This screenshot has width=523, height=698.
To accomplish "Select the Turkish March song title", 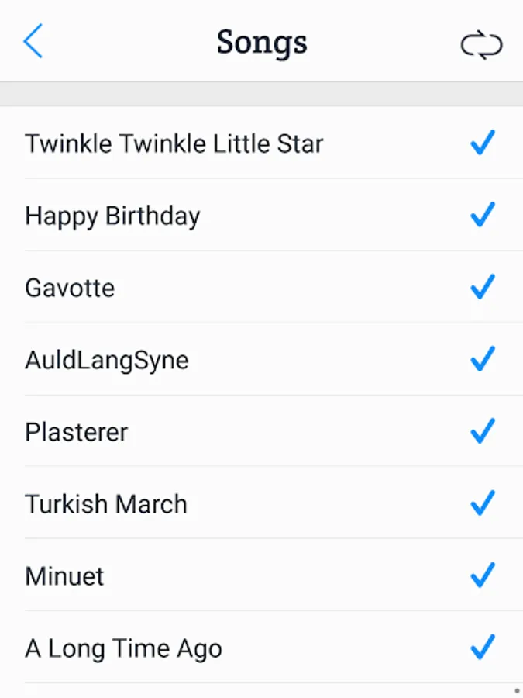I will (106, 504).
